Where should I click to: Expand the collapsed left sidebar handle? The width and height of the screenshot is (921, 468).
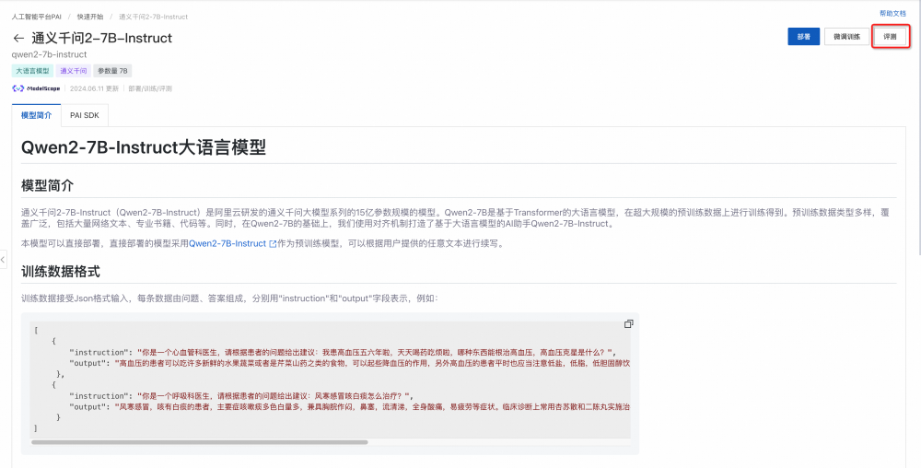tap(3, 259)
